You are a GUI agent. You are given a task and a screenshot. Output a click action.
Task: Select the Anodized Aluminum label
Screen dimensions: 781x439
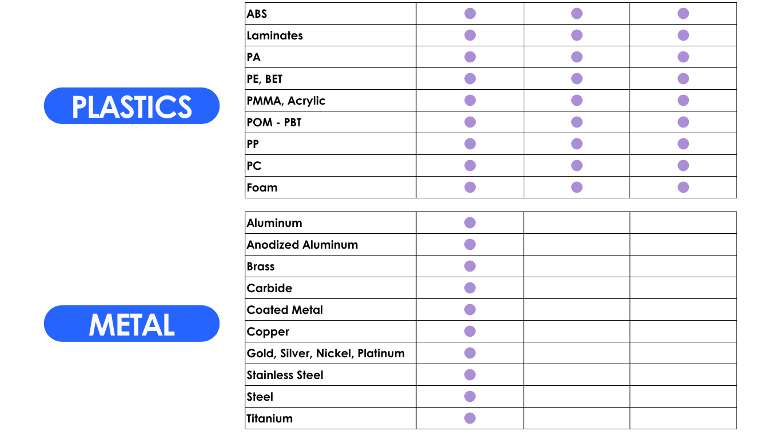pos(302,245)
